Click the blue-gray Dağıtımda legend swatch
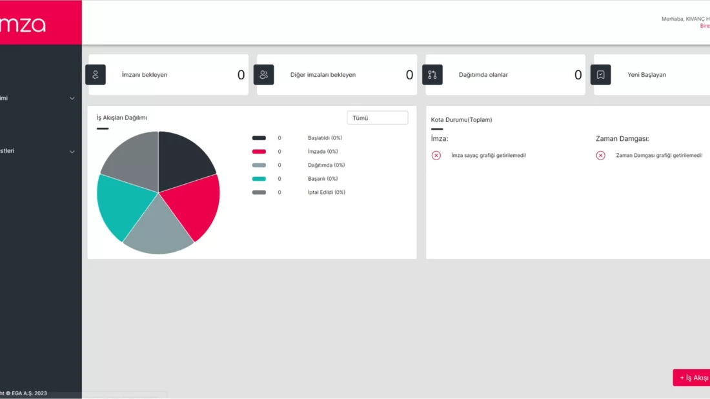The width and height of the screenshot is (710, 399). click(259, 165)
